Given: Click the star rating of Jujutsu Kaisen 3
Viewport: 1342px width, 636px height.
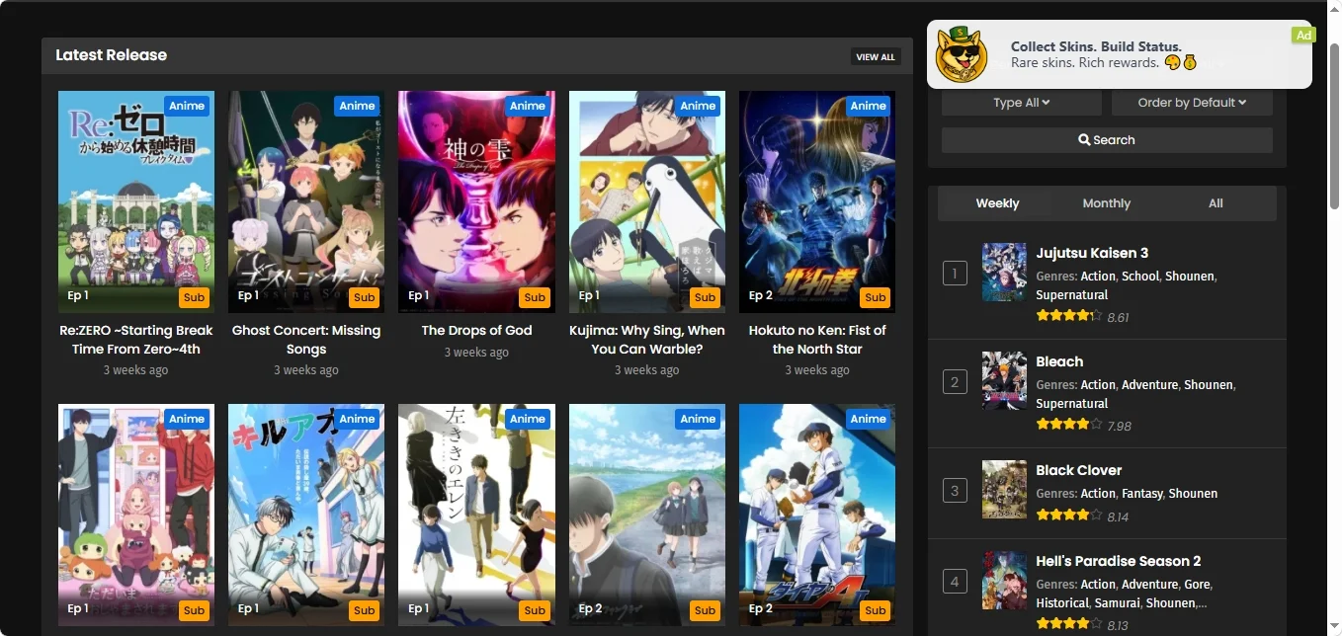Looking at the screenshot, I should coord(1069,316).
